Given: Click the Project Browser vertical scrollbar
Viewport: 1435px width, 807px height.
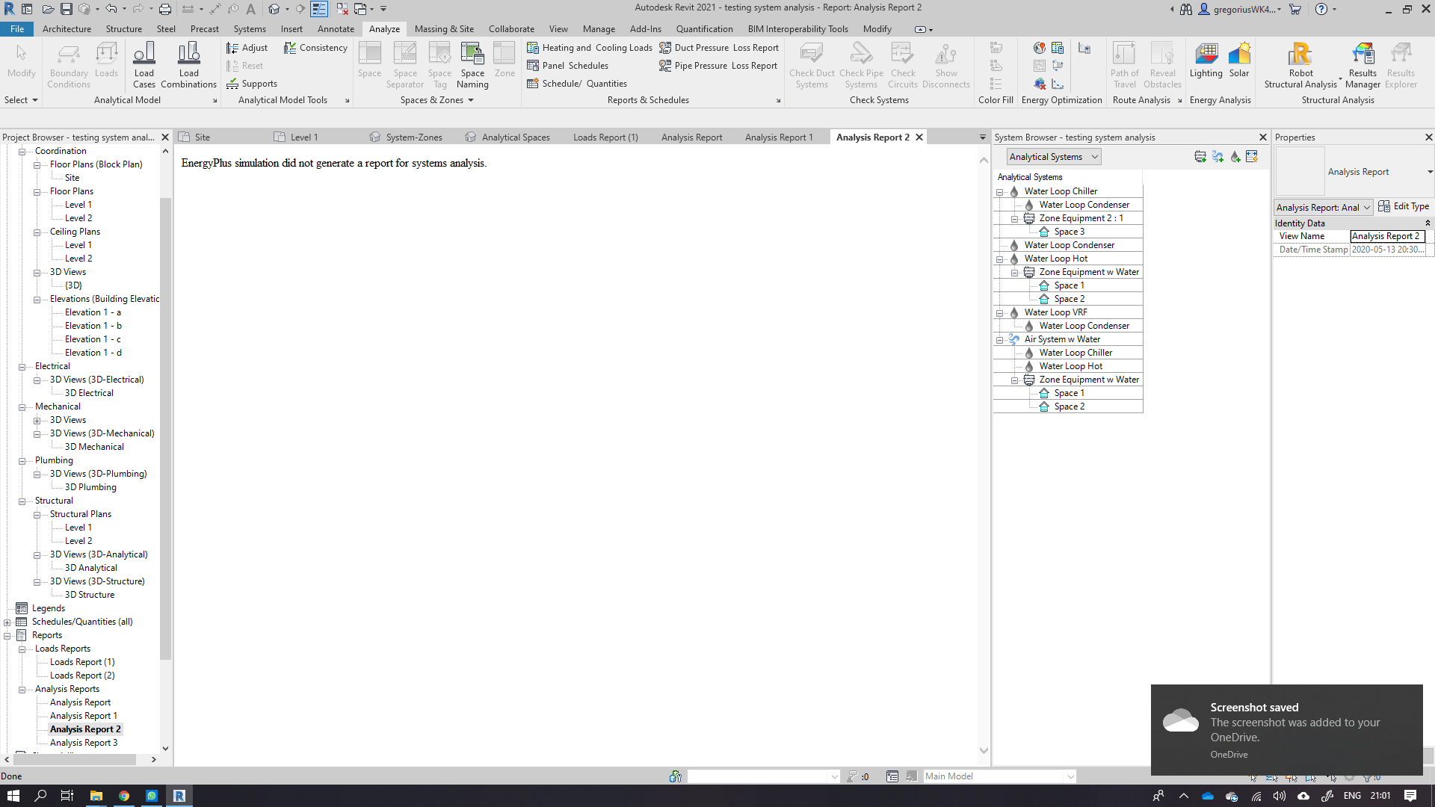Looking at the screenshot, I should coord(165,428).
